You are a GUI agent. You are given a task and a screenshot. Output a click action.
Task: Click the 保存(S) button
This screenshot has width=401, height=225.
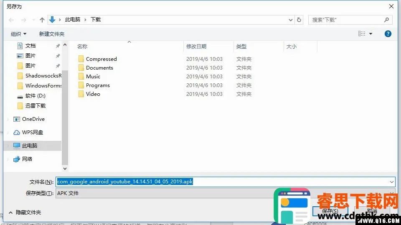coord(330,211)
